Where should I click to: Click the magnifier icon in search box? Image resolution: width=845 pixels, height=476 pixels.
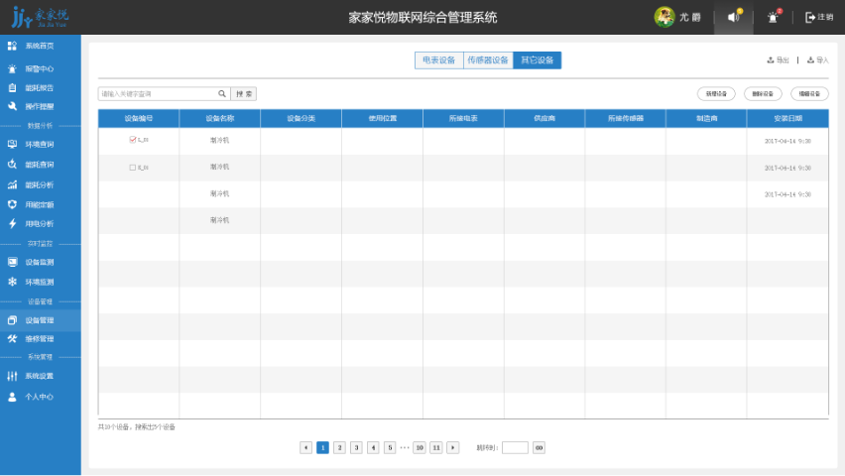(222, 94)
